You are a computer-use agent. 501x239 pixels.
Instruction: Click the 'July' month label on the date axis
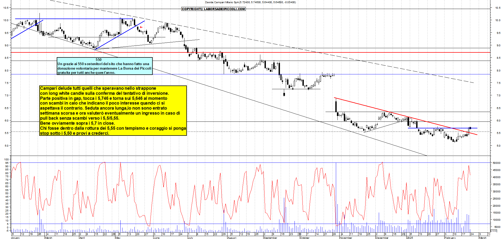190,238
